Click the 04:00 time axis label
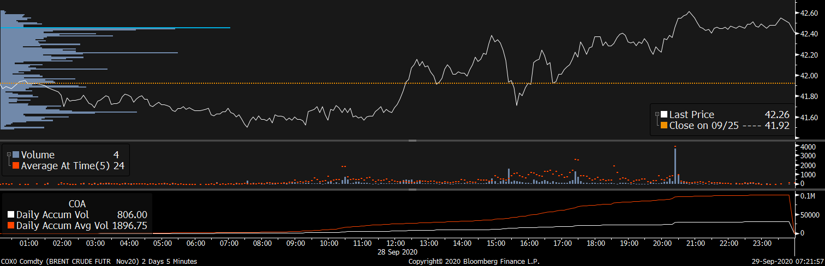Viewport: 825px width, 266px height. click(129, 243)
